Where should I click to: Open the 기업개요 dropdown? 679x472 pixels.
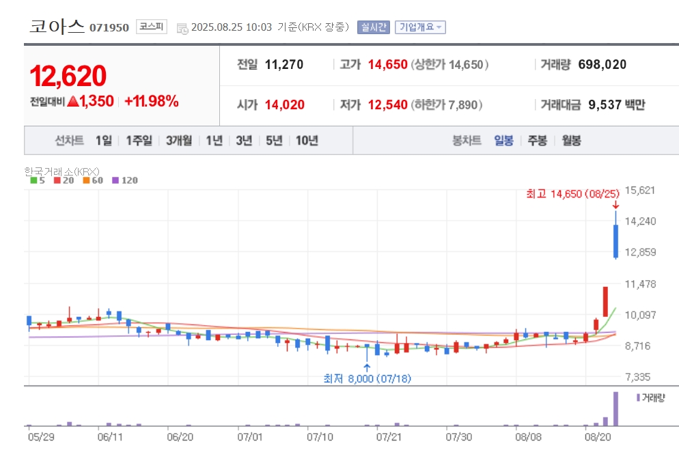420,27
